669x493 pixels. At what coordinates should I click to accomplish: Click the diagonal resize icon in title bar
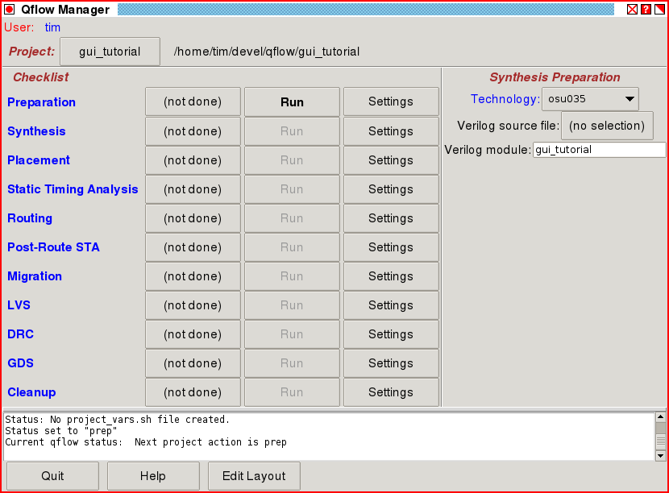[659, 9]
